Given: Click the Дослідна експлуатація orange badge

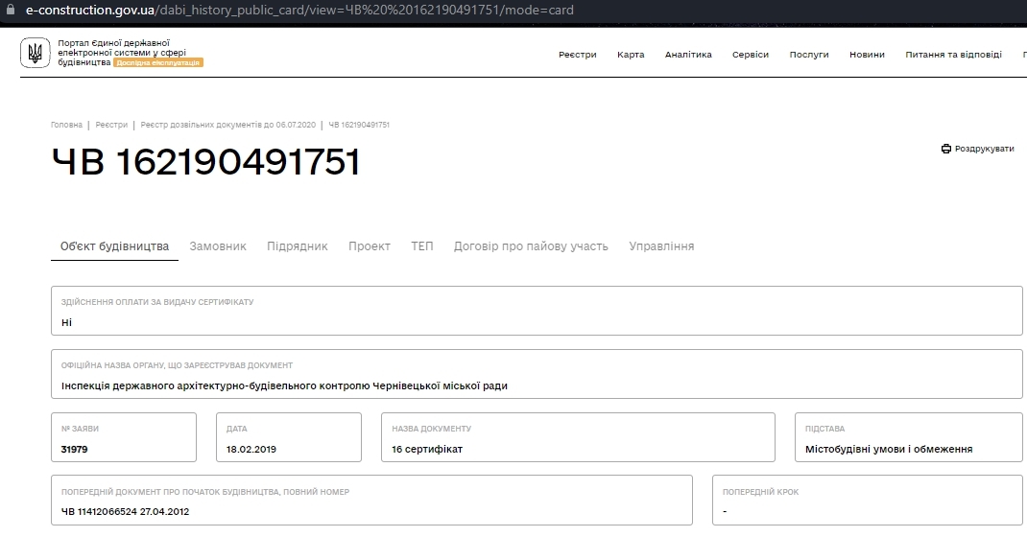Looking at the screenshot, I should 157,62.
